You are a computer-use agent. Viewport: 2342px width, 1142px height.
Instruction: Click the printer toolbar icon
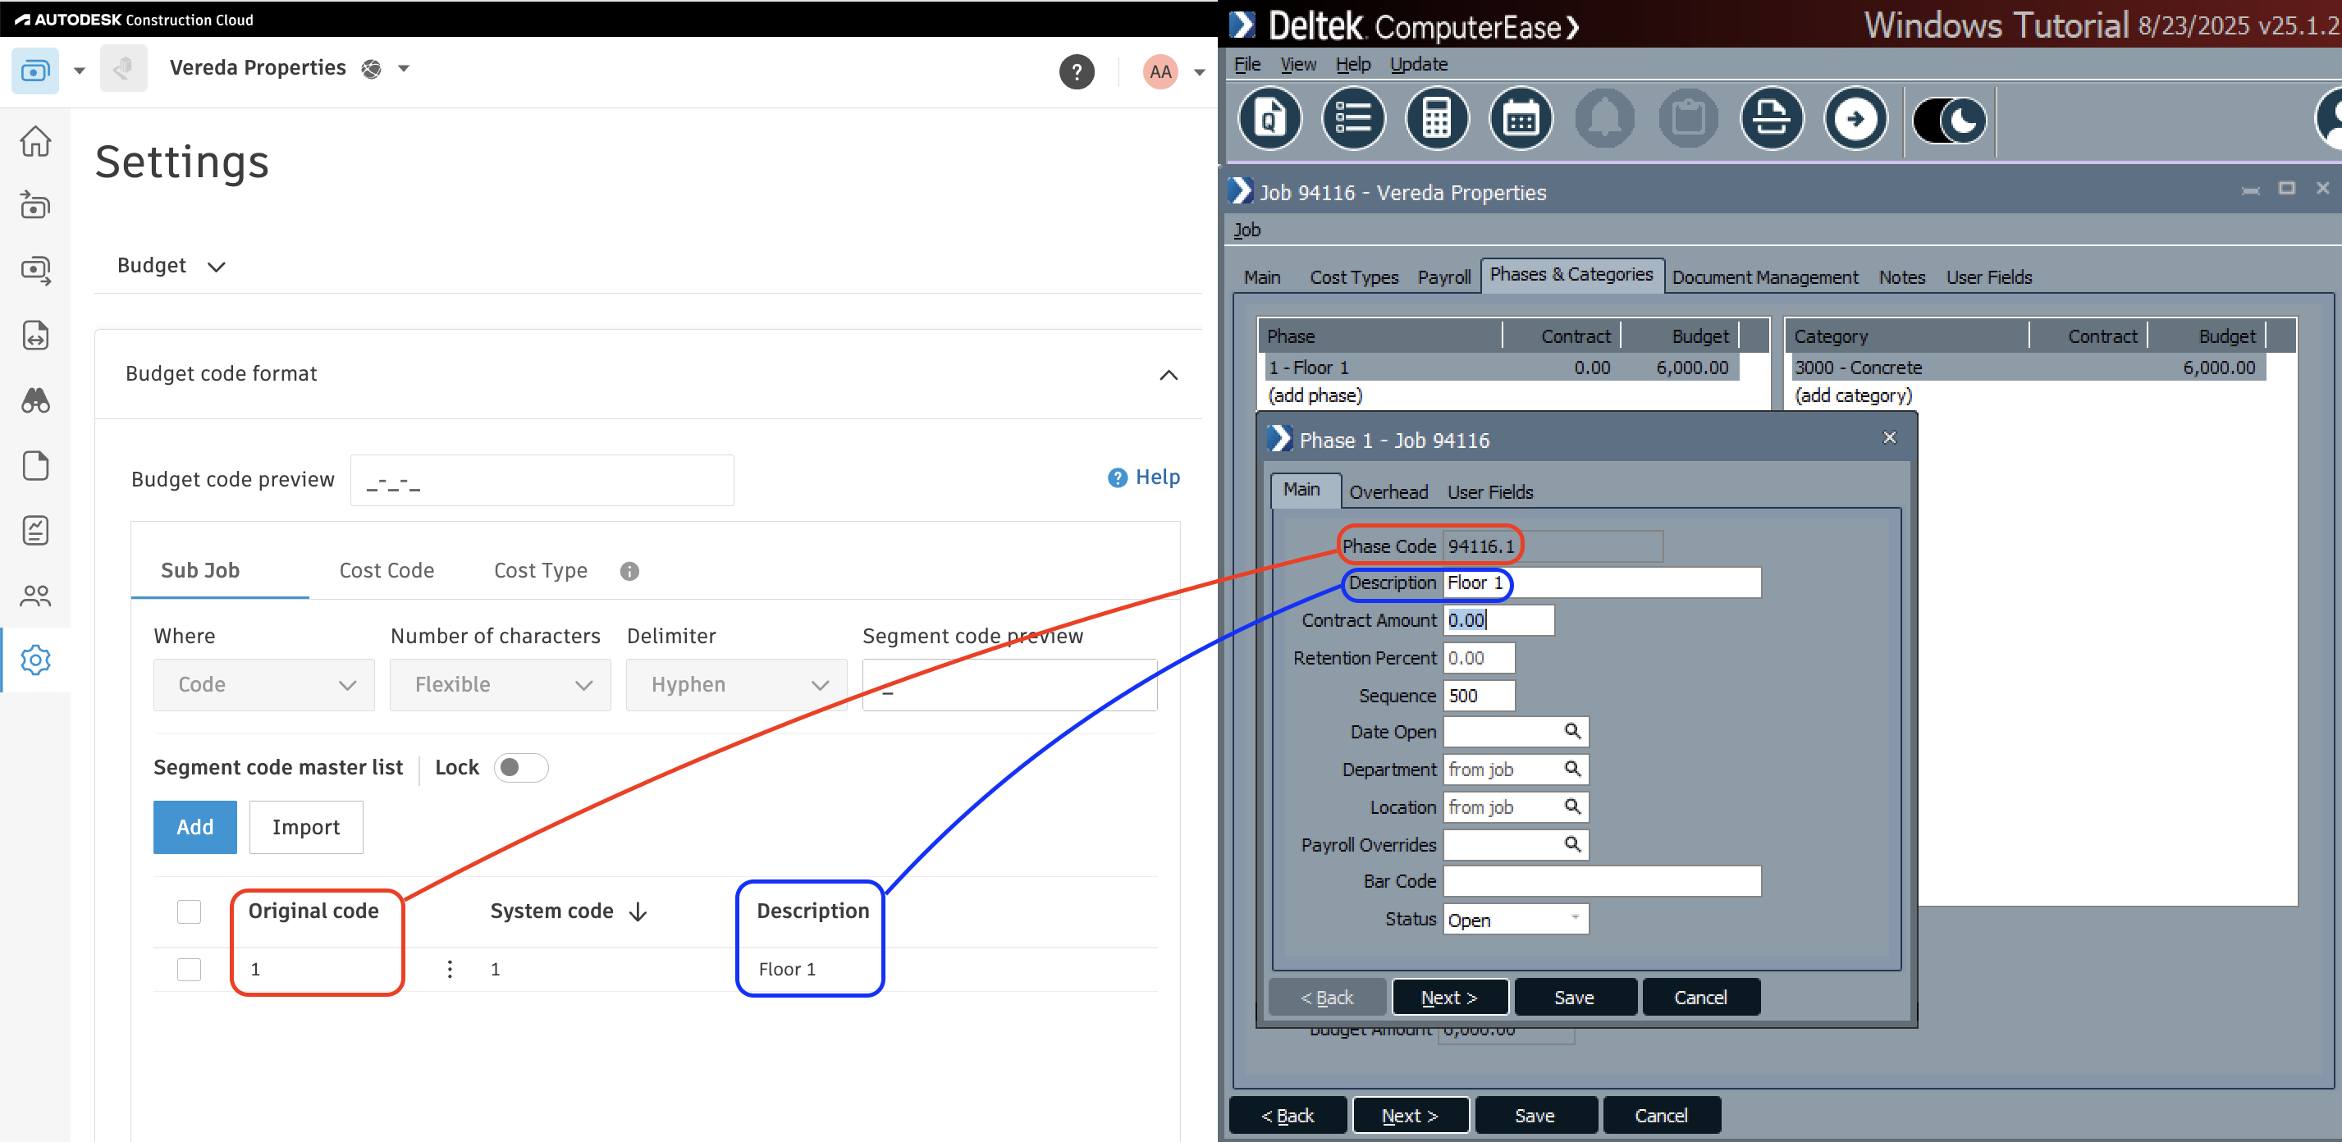click(1772, 118)
